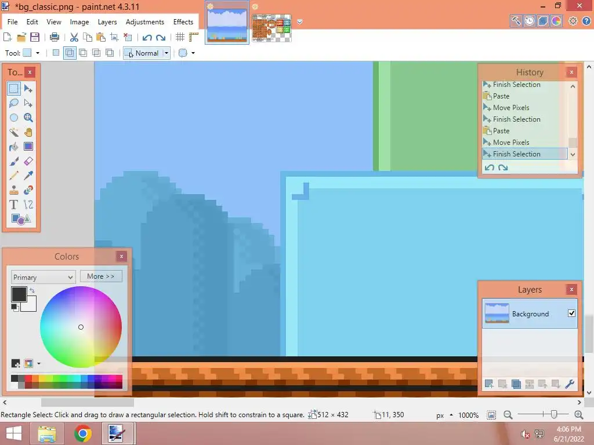Click the New file toolbar icon
The width and height of the screenshot is (594, 445).
coord(7,37)
